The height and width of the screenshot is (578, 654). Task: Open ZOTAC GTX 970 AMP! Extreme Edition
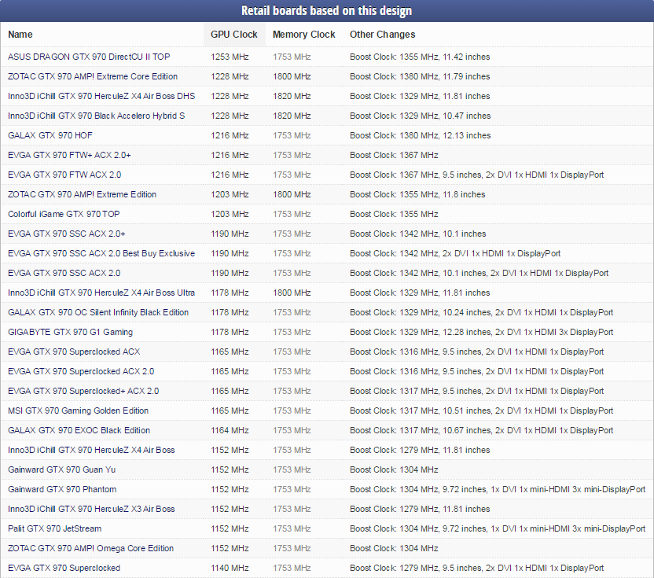tap(83, 194)
